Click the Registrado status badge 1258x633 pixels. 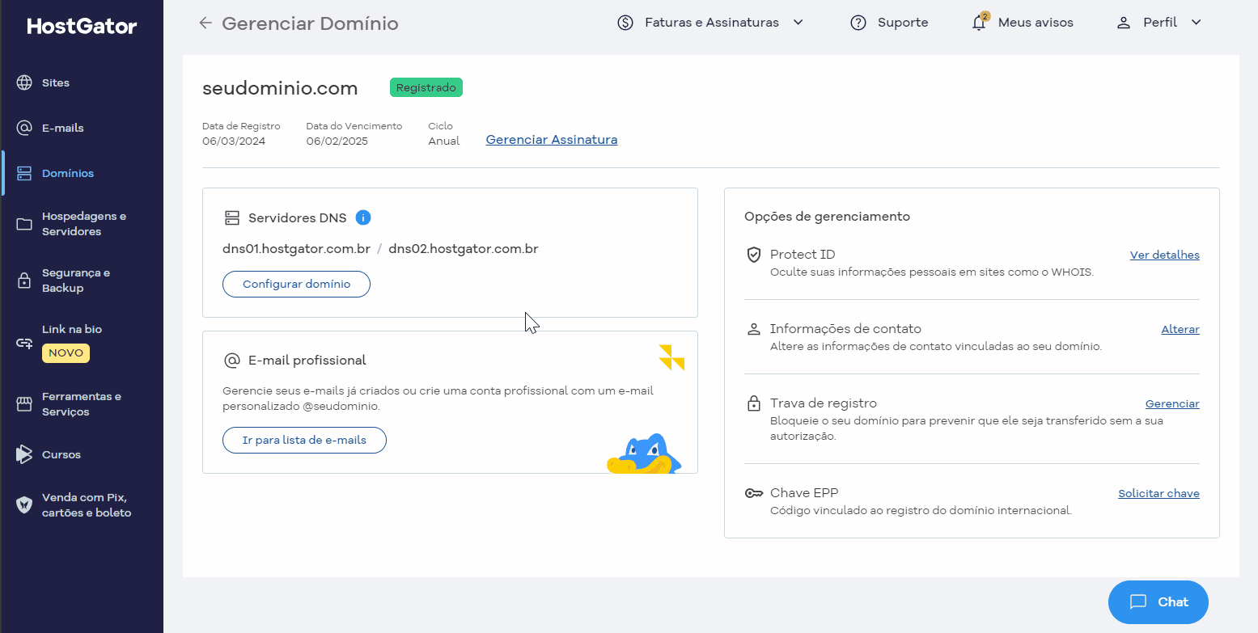click(426, 87)
